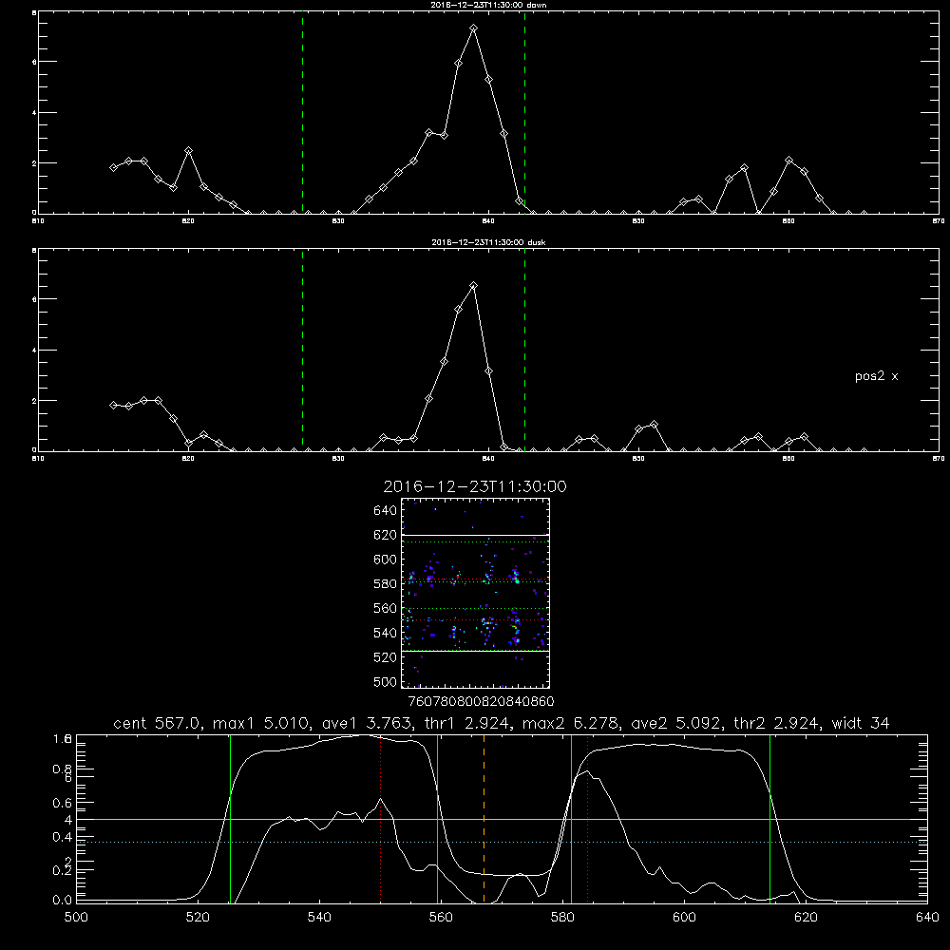The image size is (950, 950).
Task: Click the '840' x-axis label under dawn plot
Action: pos(488,221)
